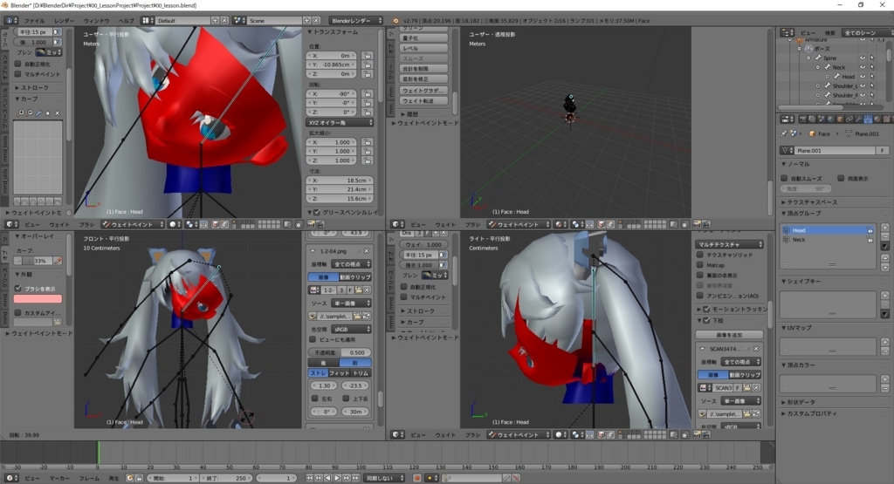Toggle visibility of Neck bone in outliner
This screenshot has width=894, height=484.
click(x=863, y=67)
